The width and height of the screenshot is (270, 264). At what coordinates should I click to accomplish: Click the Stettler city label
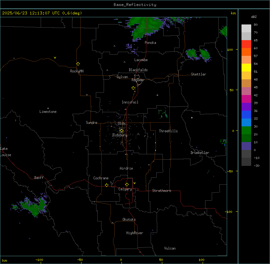199,74
